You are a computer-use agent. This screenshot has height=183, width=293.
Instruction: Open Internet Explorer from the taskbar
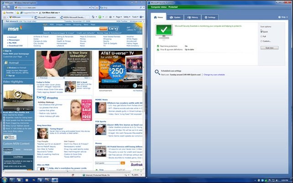12,180
